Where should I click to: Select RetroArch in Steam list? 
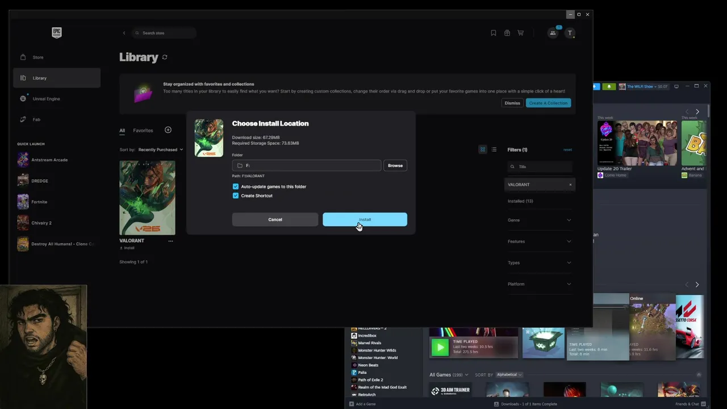[367, 395]
